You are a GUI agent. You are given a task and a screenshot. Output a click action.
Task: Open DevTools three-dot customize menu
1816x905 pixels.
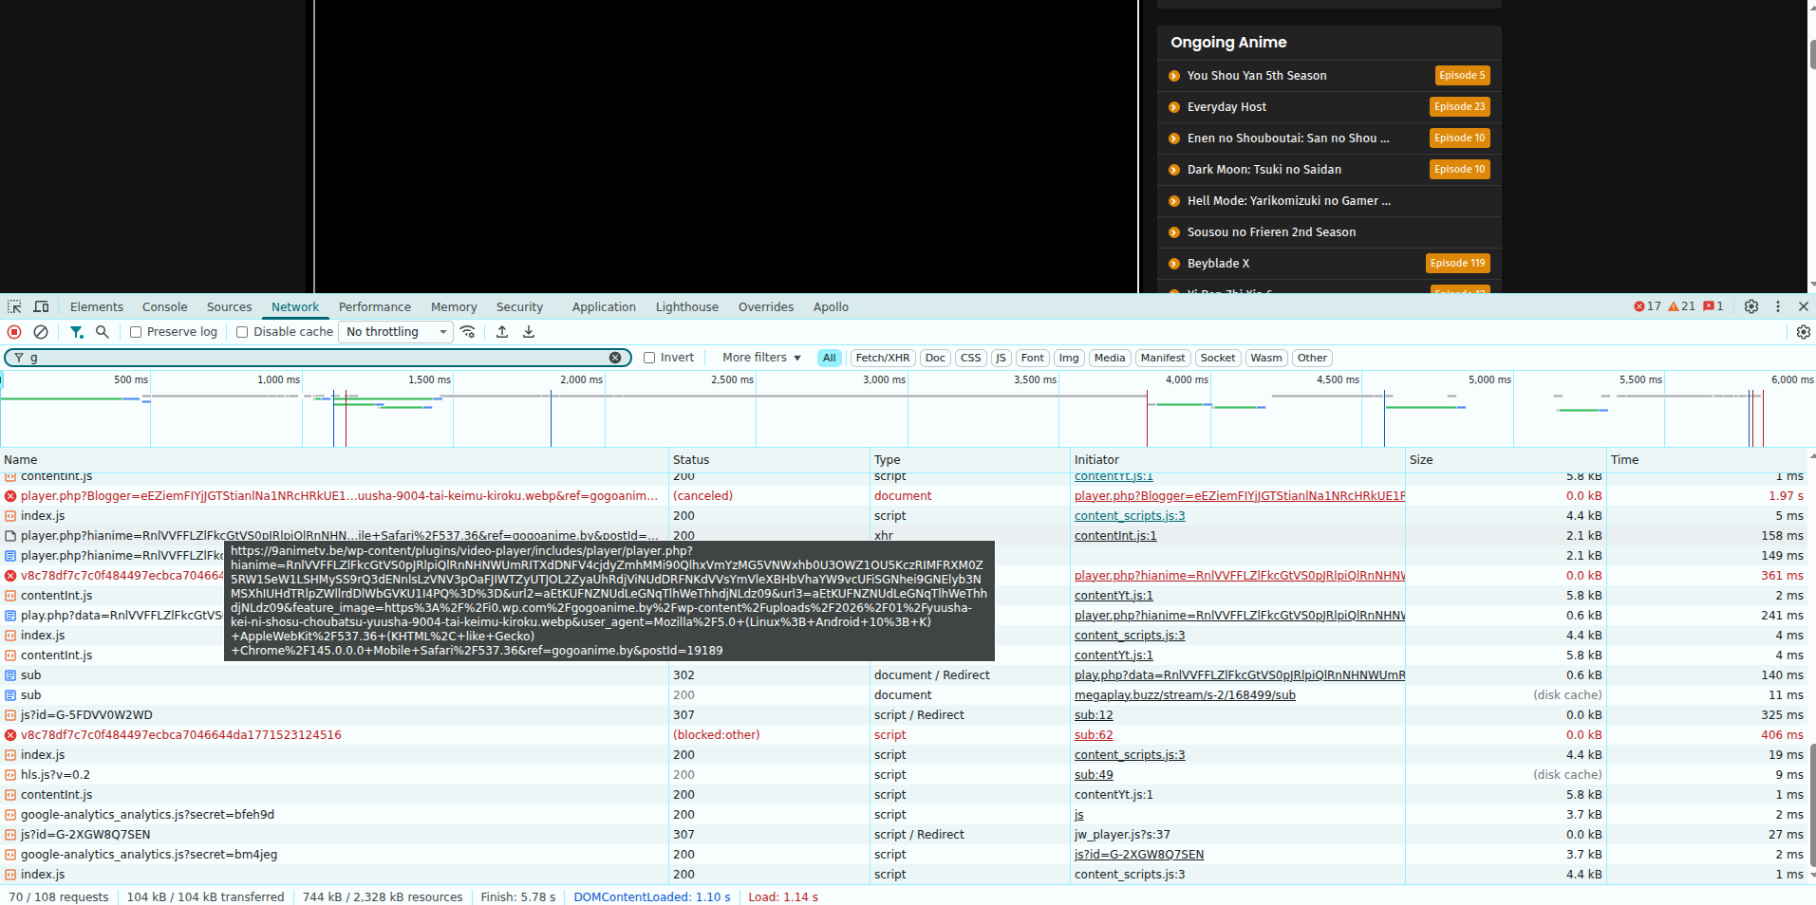point(1778,306)
